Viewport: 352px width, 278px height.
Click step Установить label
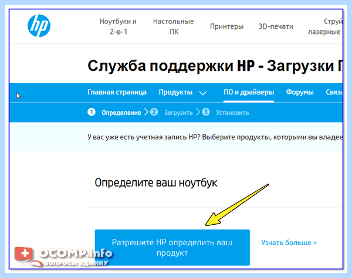click(232, 112)
